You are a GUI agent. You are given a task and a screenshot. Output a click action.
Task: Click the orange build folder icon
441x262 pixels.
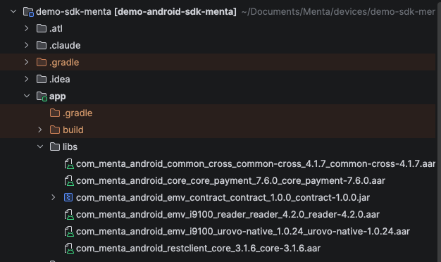click(x=55, y=130)
